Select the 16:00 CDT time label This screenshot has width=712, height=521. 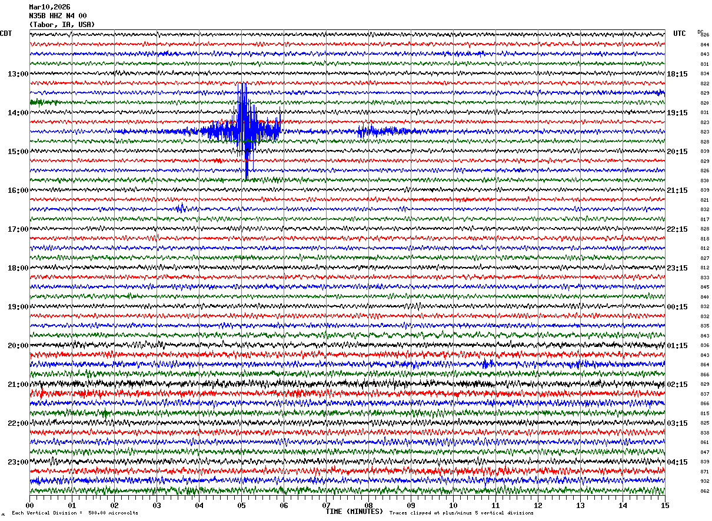[18, 191]
